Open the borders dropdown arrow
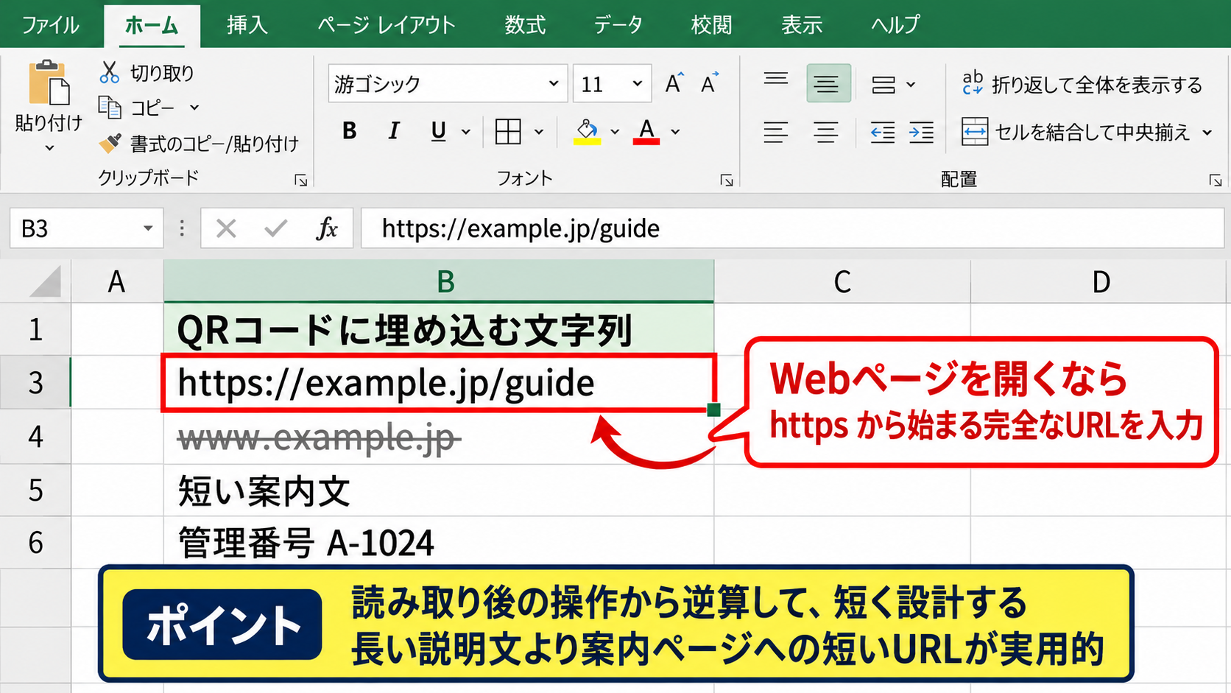 click(539, 132)
